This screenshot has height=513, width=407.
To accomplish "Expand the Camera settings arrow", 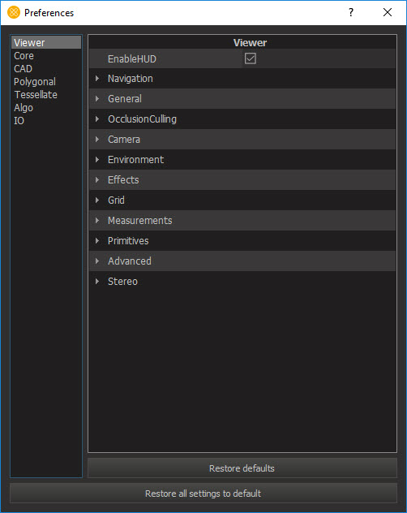I will pyautogui.click(x=97, y=140).
